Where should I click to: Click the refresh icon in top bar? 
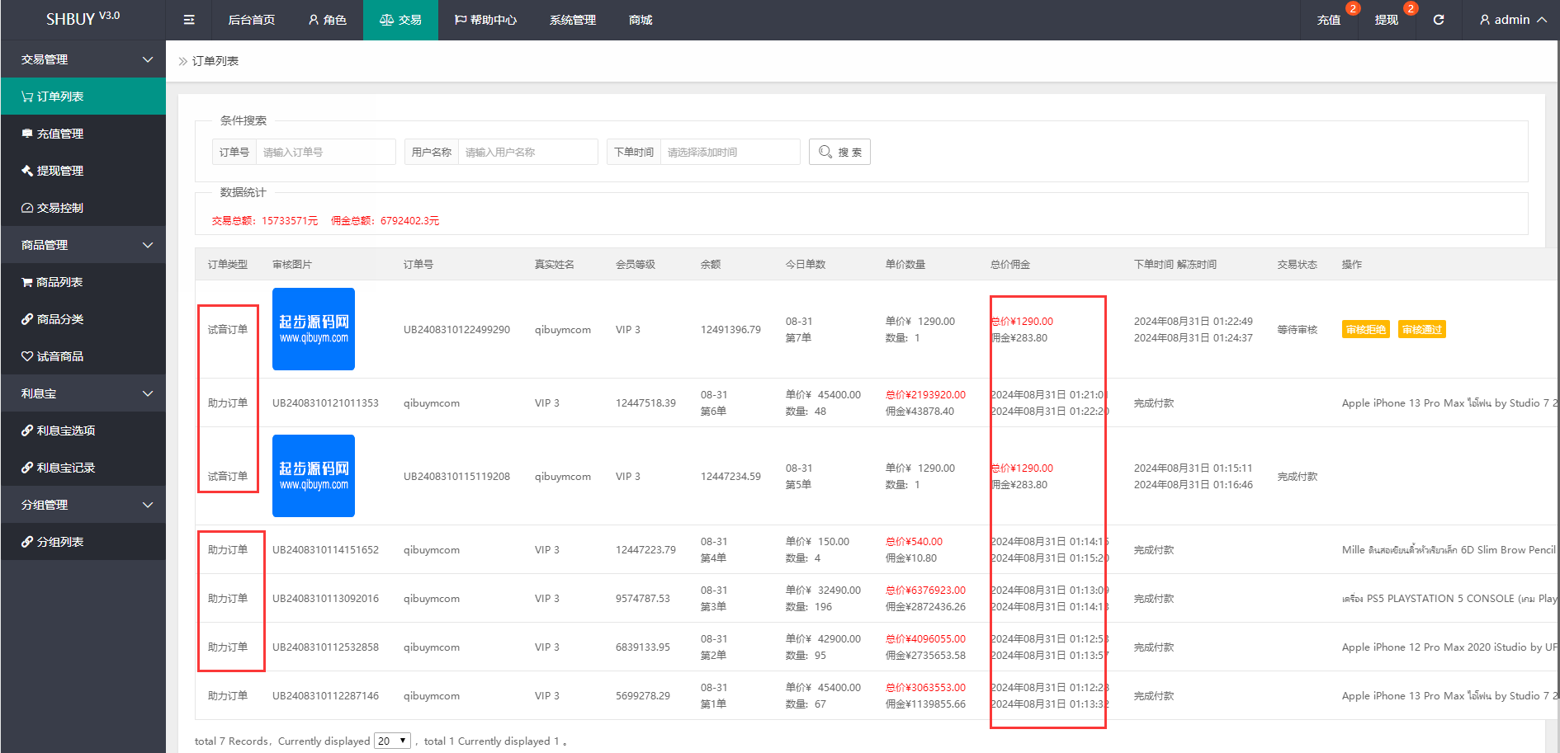coord(1439,20)
